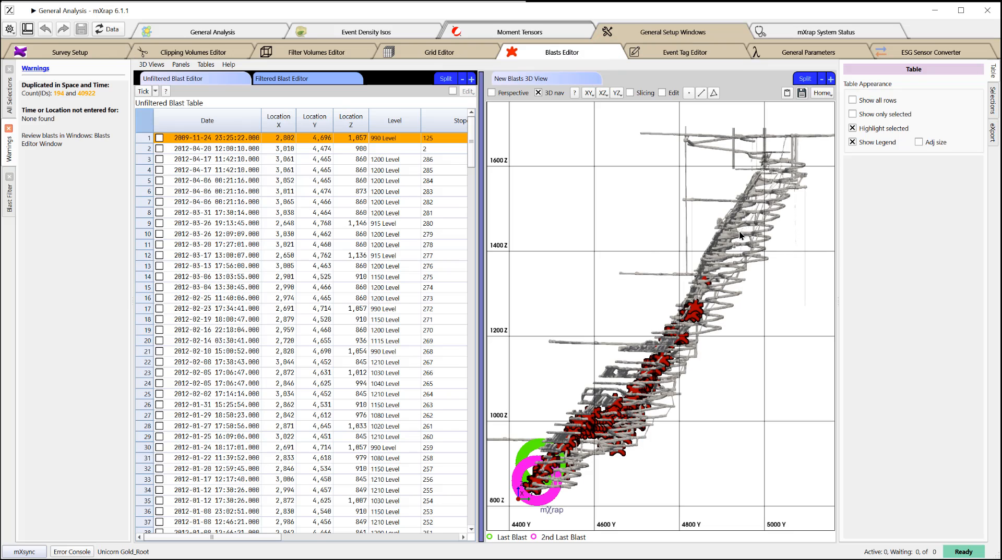Tick the checkbox for blast row 1
The height and width of the screenshot is (560, 1002).
click(x=159, y=138)
